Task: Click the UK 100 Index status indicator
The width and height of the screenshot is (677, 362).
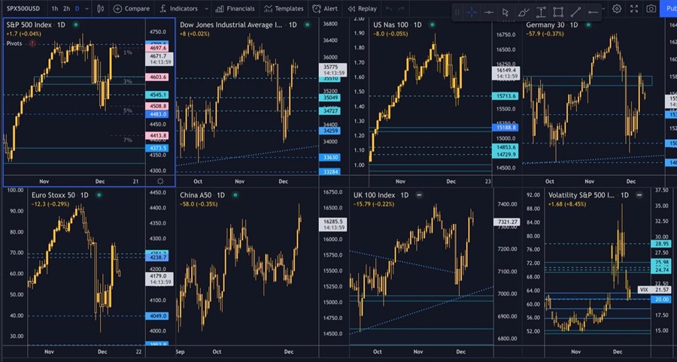Action: (418, 195)
